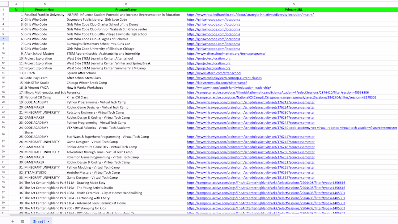Image resolution: width=398 pixels, height=224 pixels.
Task: Open the hisawyer link ending 181312
Action: click(x=251, y=178)
